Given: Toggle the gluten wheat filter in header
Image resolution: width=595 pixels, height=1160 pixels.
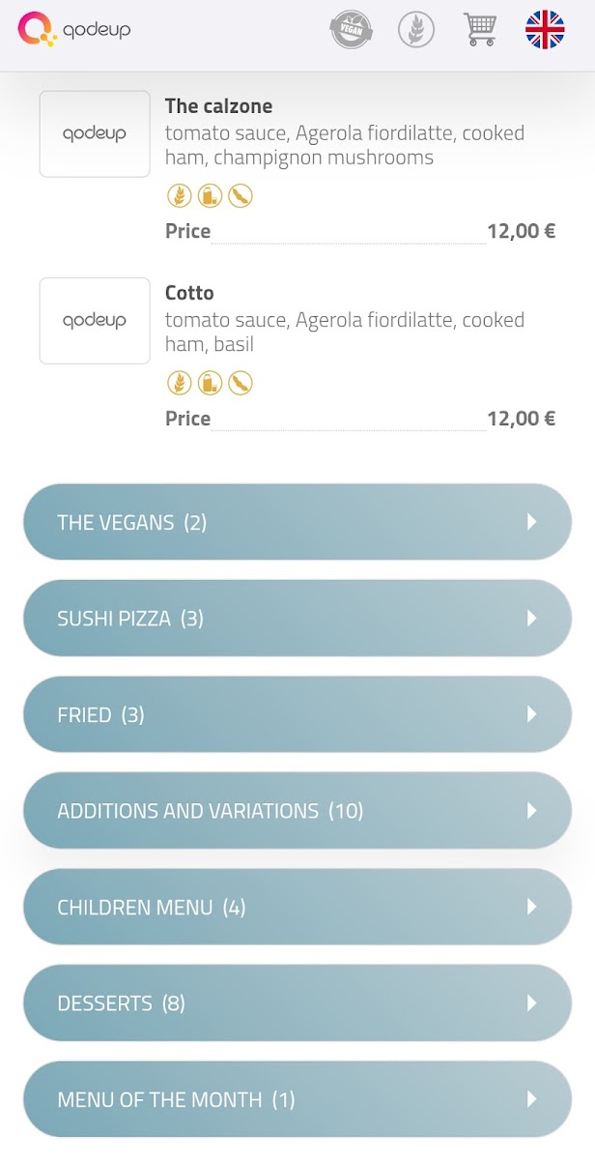Looking at the screenshot, I should click(416, 30).
